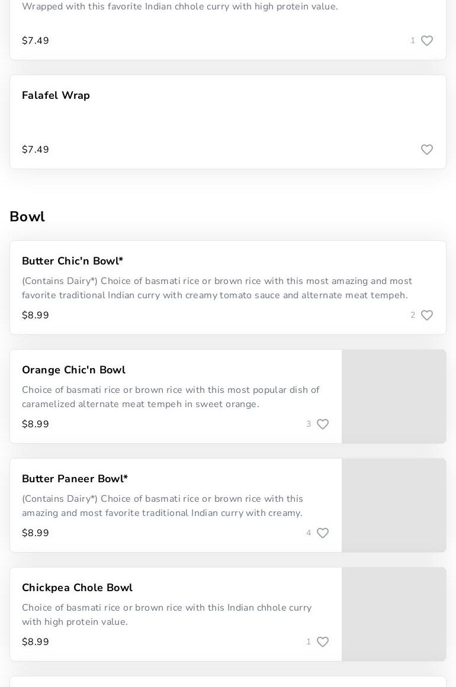The width and height of the screenshot is (456, 687).
Task: View Butter Paneer Bowl photo thumbnail
Action: [x=394, y=505]
